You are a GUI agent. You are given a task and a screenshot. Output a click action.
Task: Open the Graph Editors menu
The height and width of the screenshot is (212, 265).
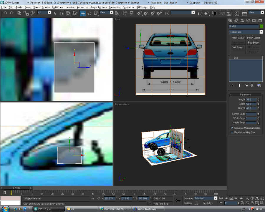click(x=99, y=7)
